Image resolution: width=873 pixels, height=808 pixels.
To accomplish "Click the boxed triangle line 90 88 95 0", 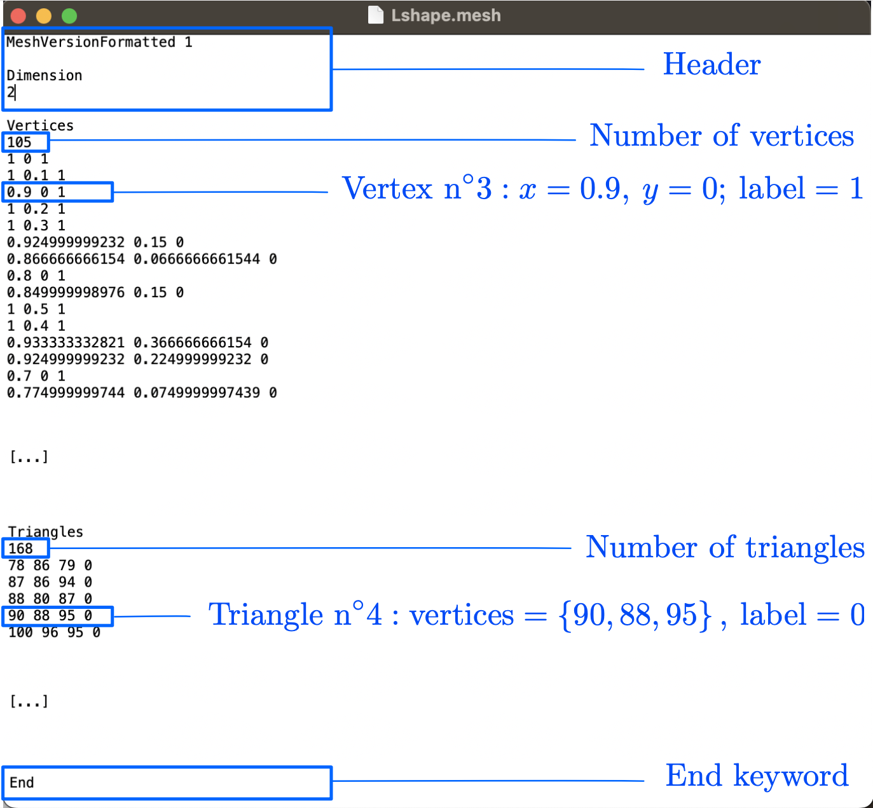I will coord(50,616).
